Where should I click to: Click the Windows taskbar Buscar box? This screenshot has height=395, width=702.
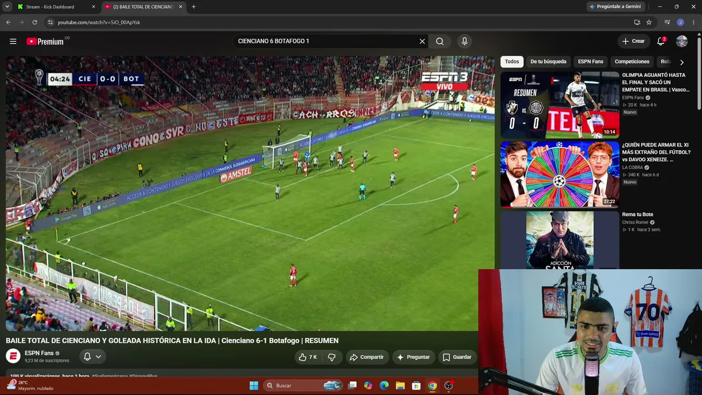(x=303, y=386)
